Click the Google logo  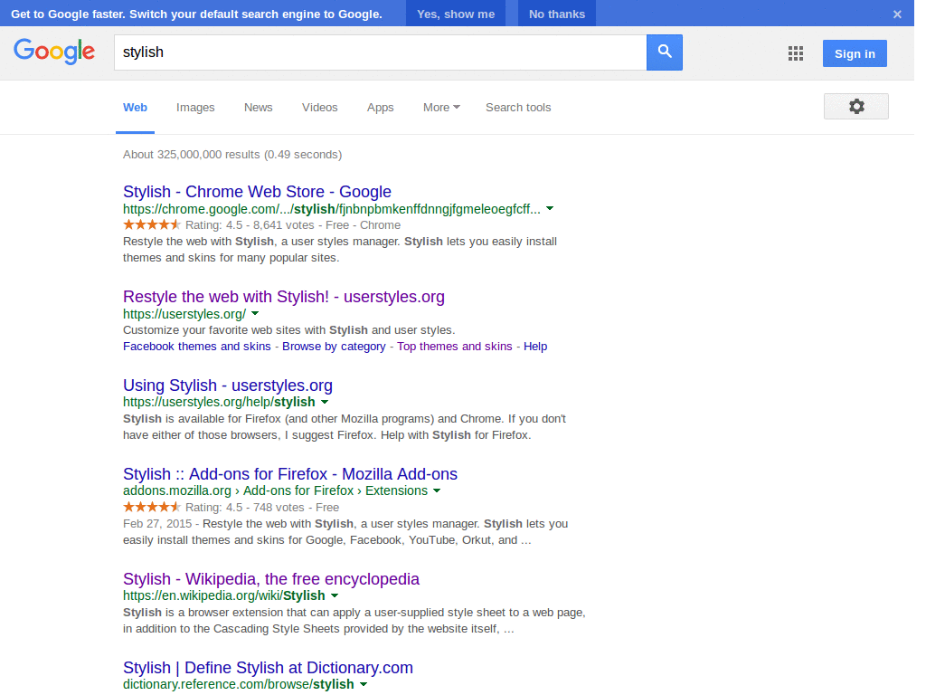pos(55,52)
